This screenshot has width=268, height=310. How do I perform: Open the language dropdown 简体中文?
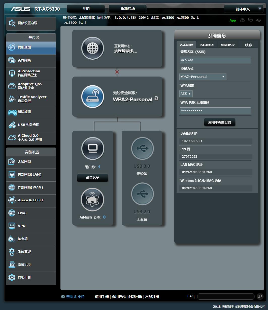click(x=243, y=9)
